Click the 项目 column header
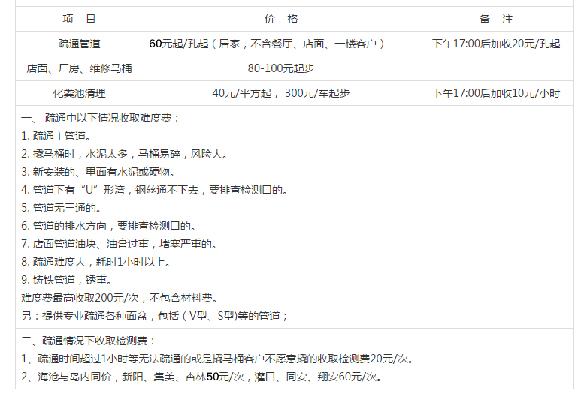 pos(79,19)
